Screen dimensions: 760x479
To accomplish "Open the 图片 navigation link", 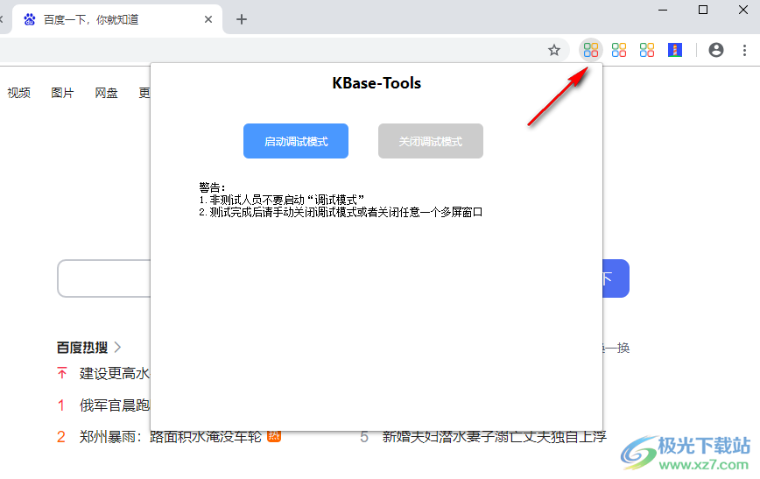I will pos(62,93).
